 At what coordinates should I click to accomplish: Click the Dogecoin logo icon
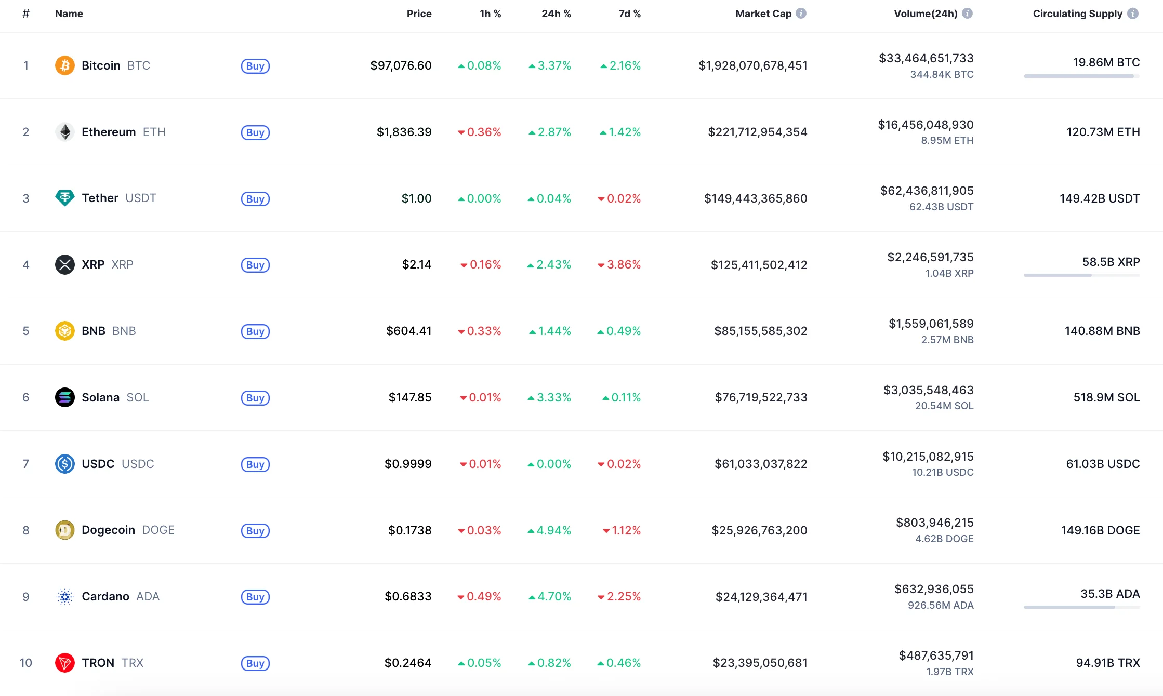[x=65, y=530]
